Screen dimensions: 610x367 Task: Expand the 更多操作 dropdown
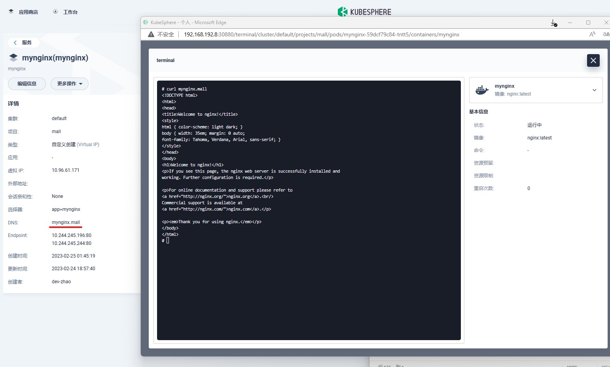click(x=70, y=84)
